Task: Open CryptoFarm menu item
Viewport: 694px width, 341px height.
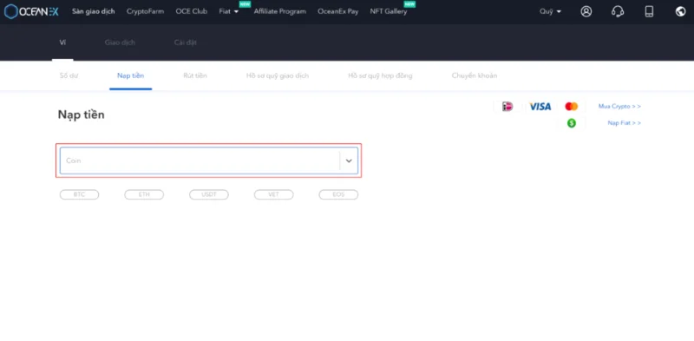Action: click(x=145, y=11)
